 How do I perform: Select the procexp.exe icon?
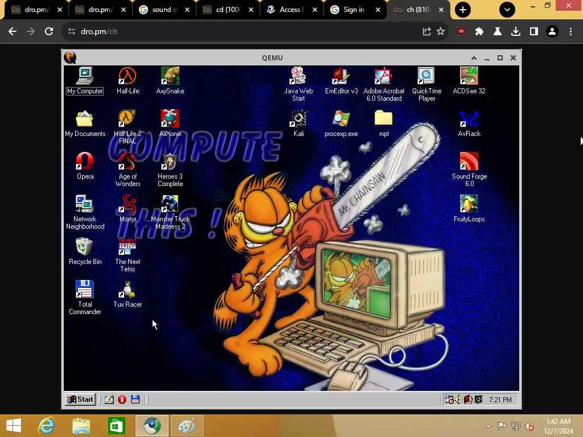click(341, 123)
